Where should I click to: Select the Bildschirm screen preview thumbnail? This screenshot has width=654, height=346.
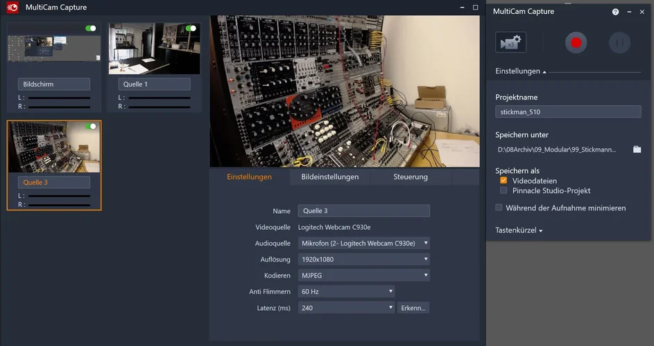click(x=54, y=48)
